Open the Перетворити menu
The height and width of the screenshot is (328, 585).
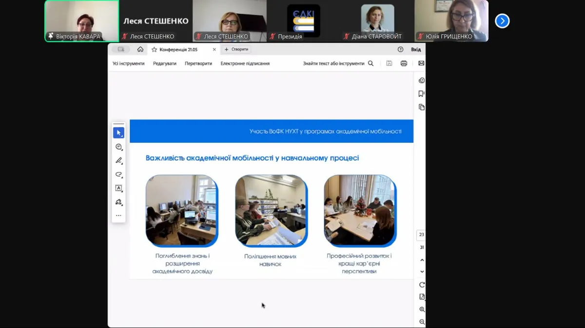pyautogui.click(x=198, y=63)
